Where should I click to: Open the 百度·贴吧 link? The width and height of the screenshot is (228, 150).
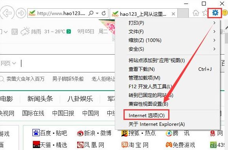coord(49,133)
